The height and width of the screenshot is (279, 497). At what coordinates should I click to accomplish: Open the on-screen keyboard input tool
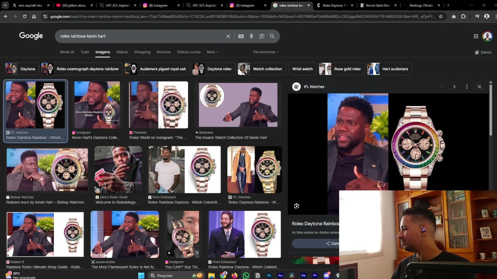coord(241,36)
